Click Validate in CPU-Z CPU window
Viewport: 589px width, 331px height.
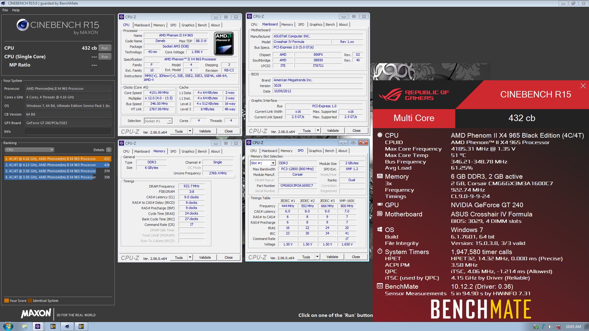point(205,131)
